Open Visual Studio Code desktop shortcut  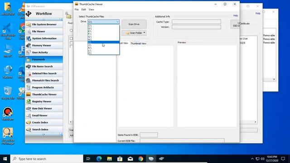[8, 31]
